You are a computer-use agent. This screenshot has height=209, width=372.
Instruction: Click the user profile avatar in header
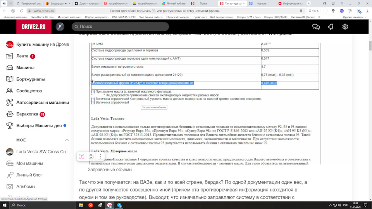point(60,27)
